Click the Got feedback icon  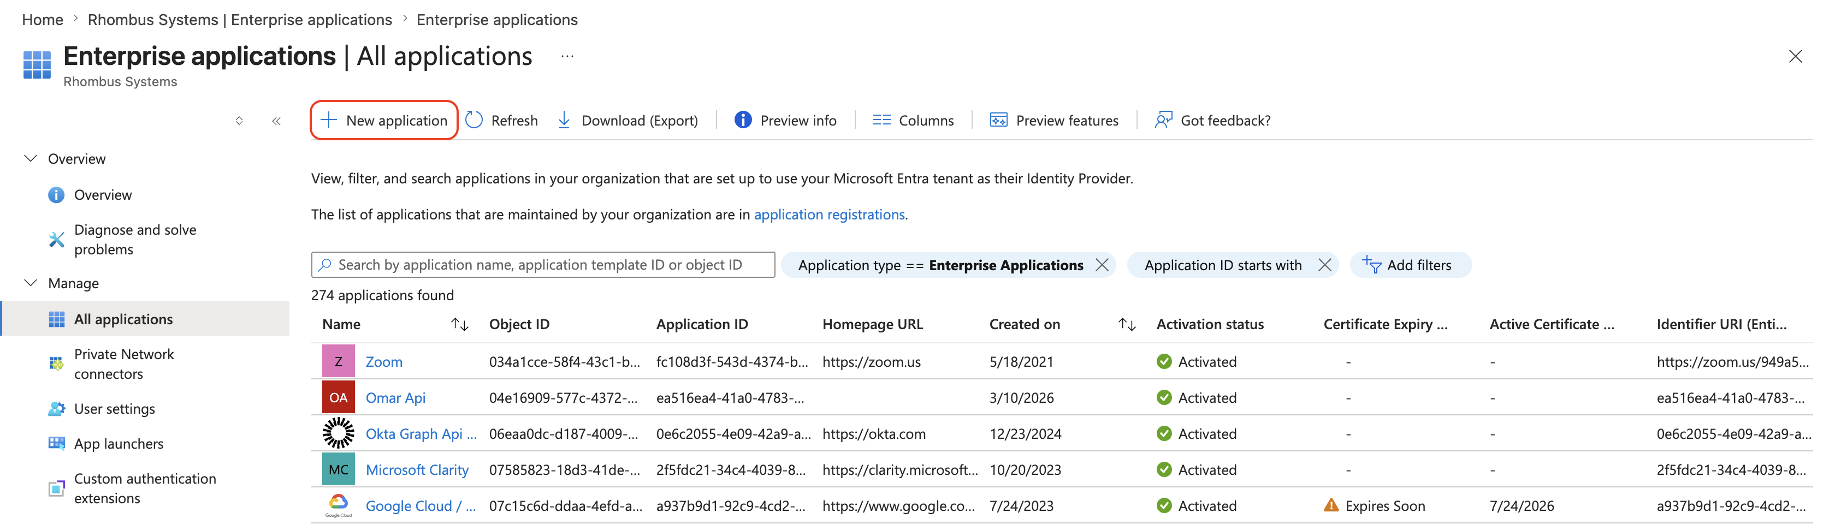tap(1163, 120)
